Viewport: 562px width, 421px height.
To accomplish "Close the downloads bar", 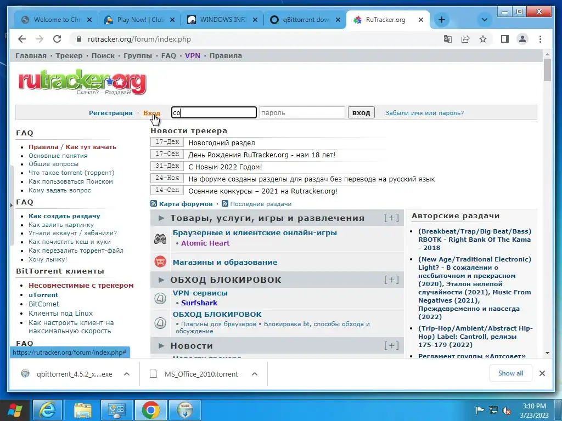I will (542, 373).
